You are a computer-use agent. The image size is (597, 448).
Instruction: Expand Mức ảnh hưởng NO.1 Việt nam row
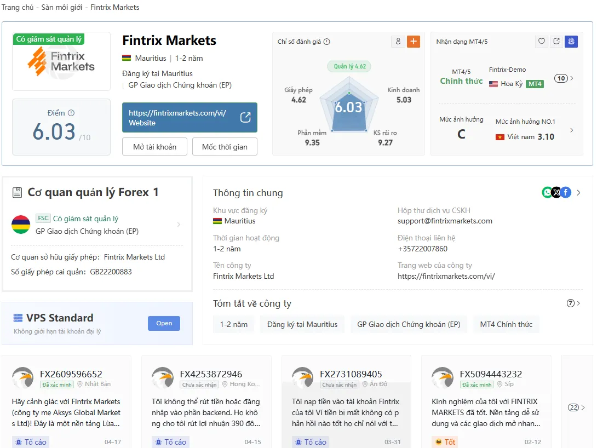[x=571, y=130]
